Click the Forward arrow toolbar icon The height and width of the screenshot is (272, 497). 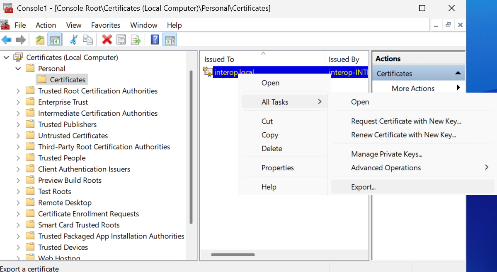tap(21, 40)
